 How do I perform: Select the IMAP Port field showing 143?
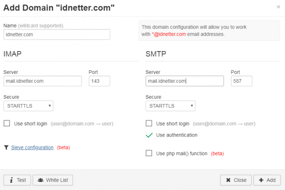click(99, 81)
